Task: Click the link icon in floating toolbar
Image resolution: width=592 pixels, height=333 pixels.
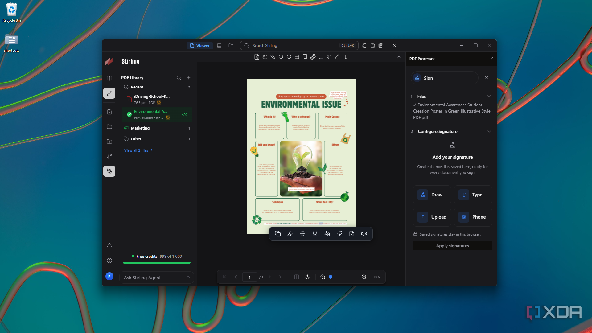Action: click(x=339, y=234)
